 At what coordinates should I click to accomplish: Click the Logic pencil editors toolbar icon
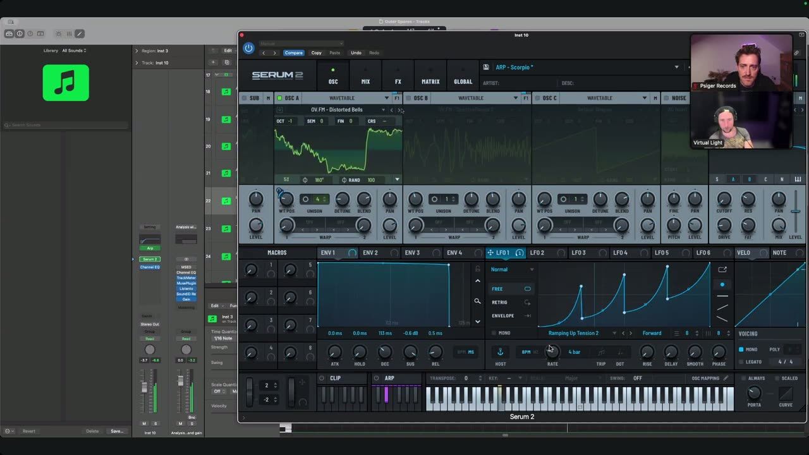tap(79, 33)
